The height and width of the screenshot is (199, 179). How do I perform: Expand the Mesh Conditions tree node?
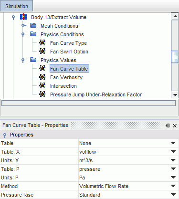point(23,25)
